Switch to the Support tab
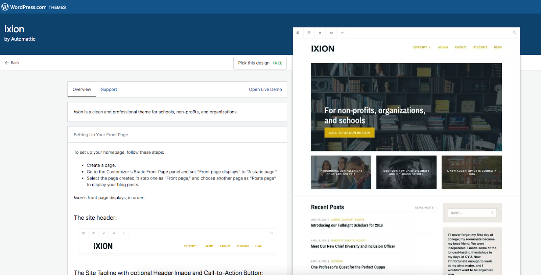The height and width of the screenshot is (275, 541). [109, 89]
